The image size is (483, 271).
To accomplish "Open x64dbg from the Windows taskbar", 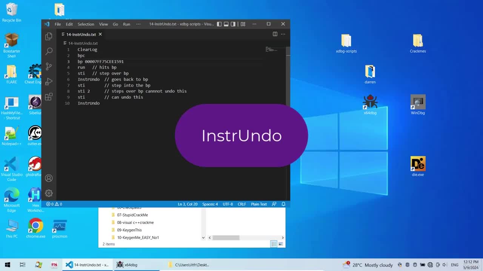I will (x=127, y=265).
